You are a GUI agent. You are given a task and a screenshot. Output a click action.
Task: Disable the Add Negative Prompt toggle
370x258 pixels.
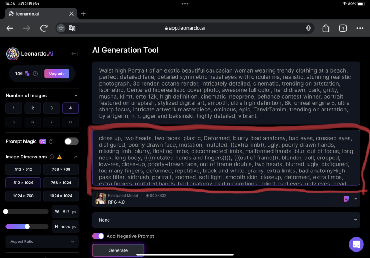tap(98, 236)
